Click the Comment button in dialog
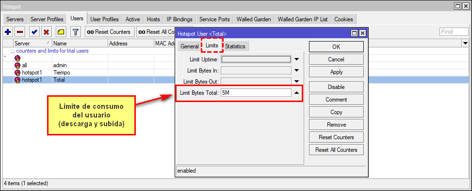Viewport: 472px width, 191px height. [x=336, y=100]
